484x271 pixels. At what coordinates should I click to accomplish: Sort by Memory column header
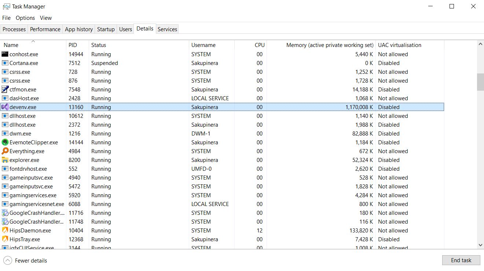pos(329,45)
